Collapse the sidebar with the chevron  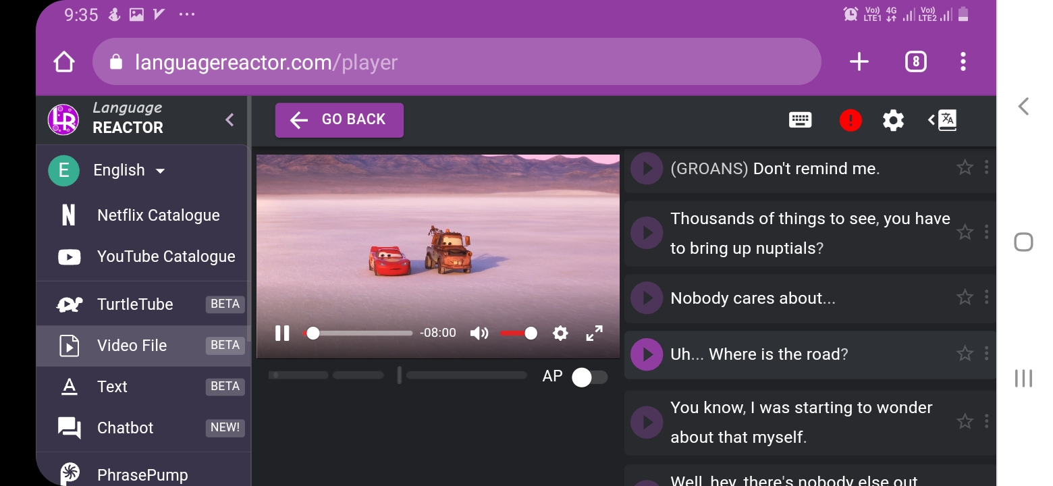point(230,119)
